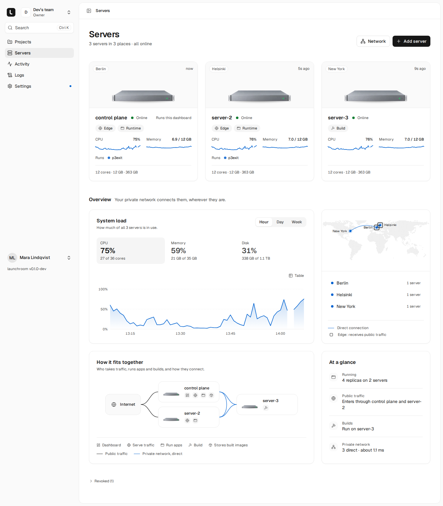Open Mara Lindqvist account menu

(39, 258)
